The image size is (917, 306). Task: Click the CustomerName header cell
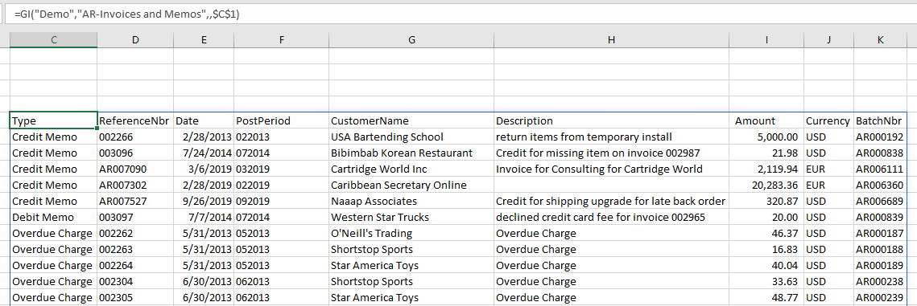pyautogui.click(x=411, y=121)
